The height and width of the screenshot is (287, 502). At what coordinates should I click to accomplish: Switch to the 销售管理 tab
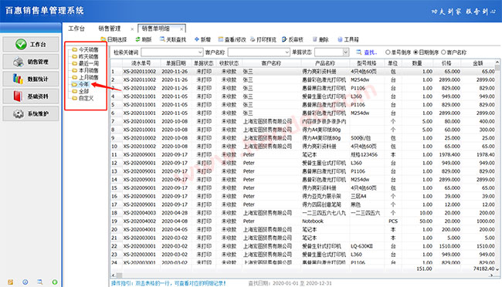(x=110, y=29)
